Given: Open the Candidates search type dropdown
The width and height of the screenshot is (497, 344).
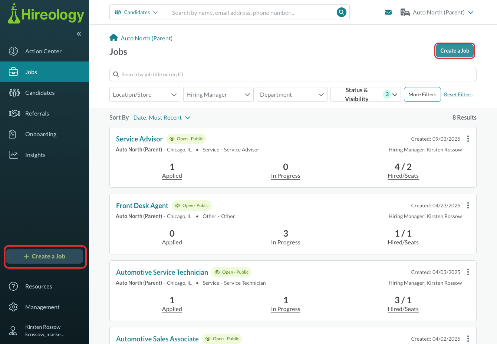Looking at the screenshot, I should [136, 12].
